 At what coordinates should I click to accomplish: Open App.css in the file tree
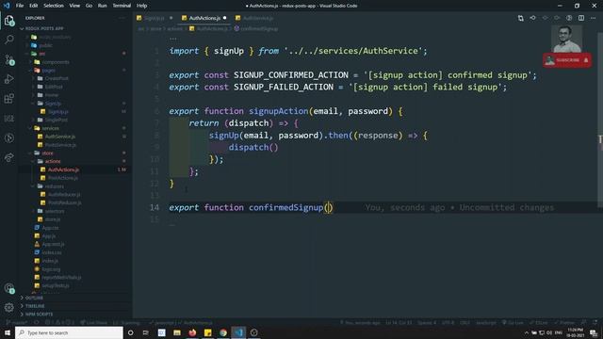pos(49,228)
